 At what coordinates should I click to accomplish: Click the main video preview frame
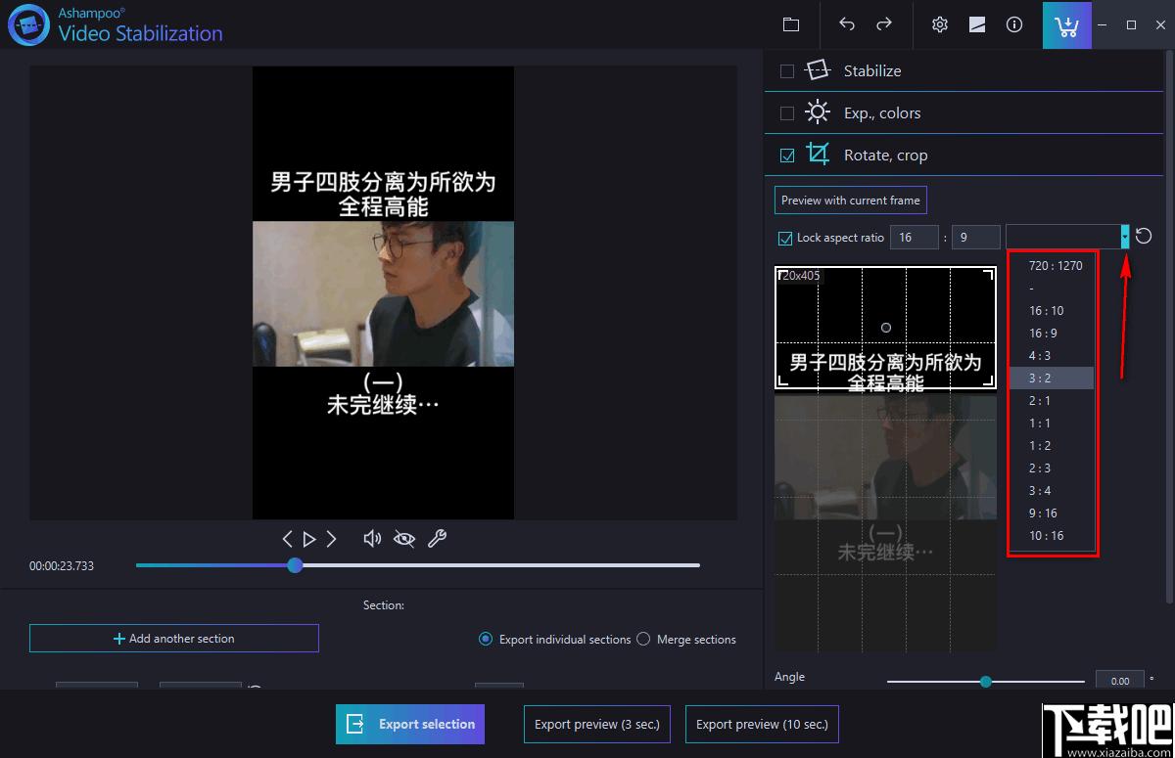pyautogui.click(x=383, y=292)
